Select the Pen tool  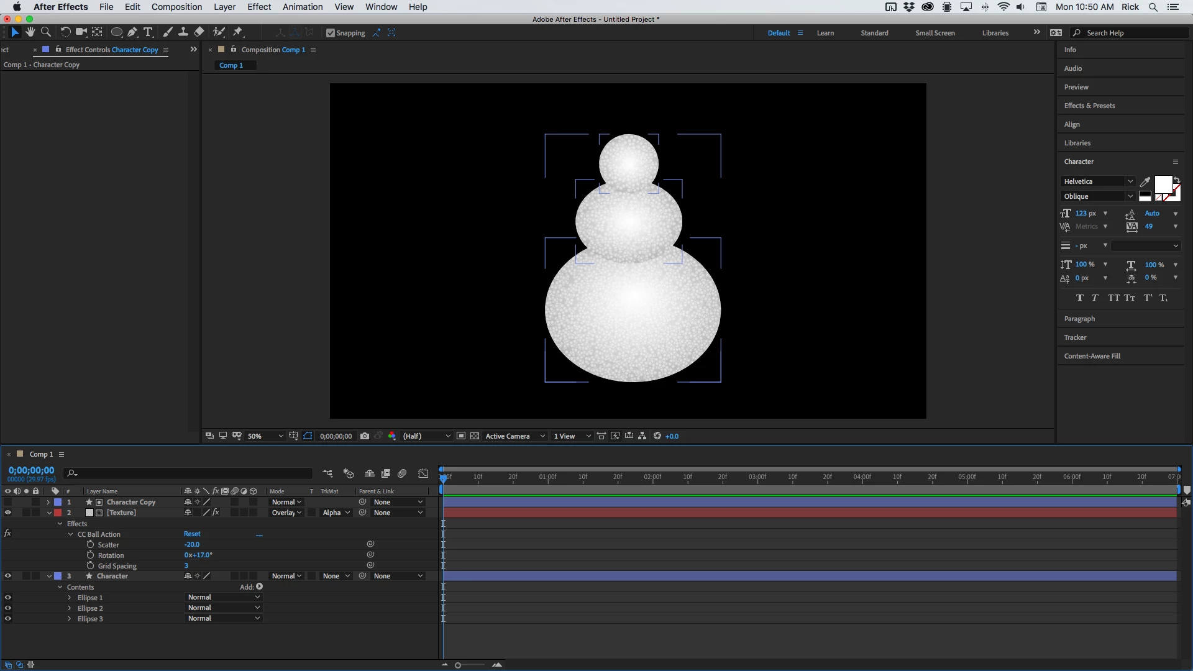[x=132, y=32]
